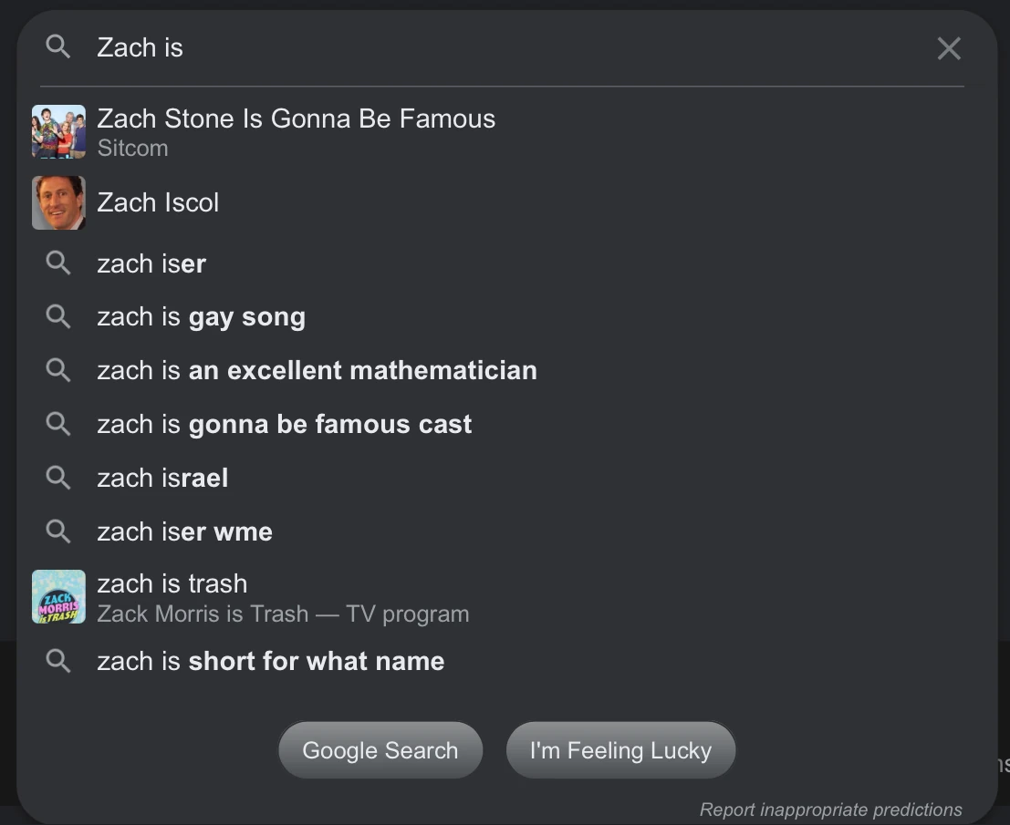Click the search icon beside "zach is gay song"
The width and height of the screenshot is (1010, 825).
pos(57,316)
